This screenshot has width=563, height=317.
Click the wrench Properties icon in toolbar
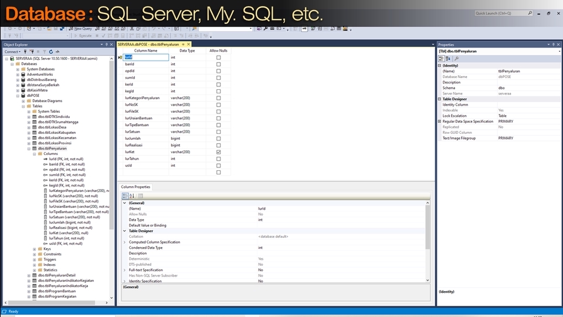click(x=266, y=28)
